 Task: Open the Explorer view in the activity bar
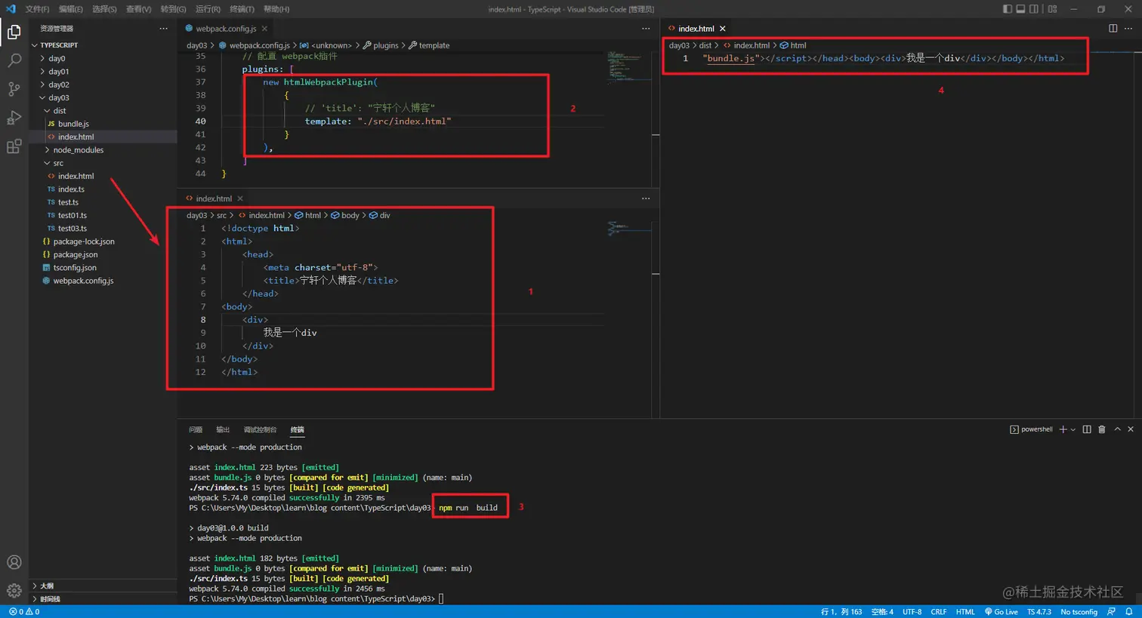coord(14,32)
